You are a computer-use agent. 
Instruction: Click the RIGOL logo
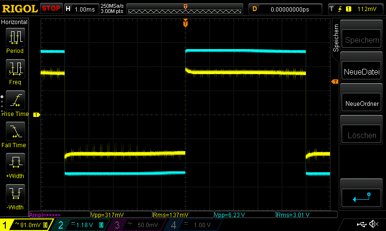point(20,9)
